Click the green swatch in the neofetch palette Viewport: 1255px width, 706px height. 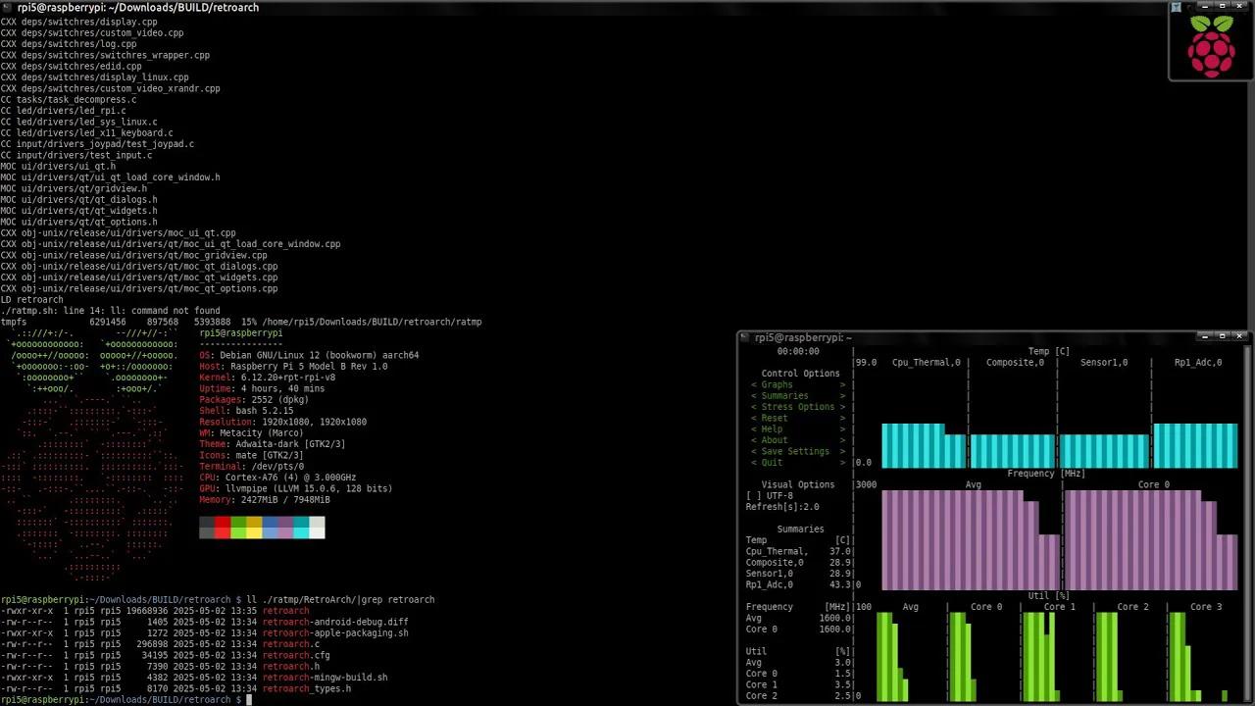(x=238, y=529)
